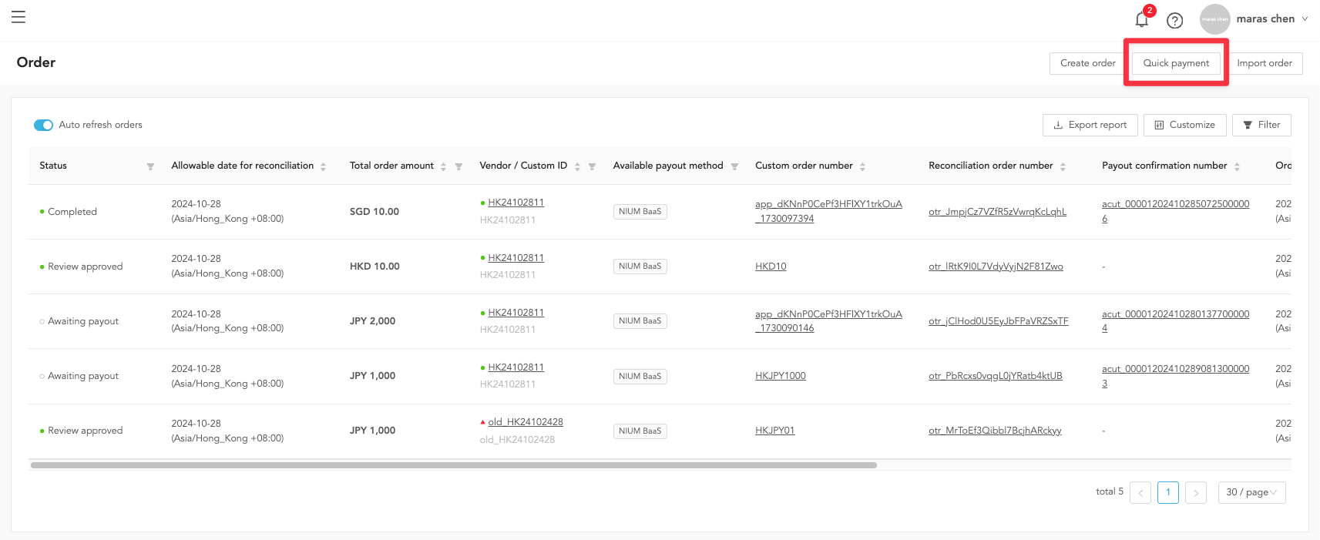Click the Import order button

pyautogui.click(x=1265, y=63)
